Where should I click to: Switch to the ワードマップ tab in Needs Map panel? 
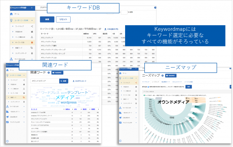146,82
